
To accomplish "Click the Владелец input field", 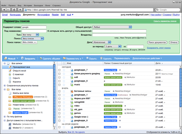I will coord(119,35).
